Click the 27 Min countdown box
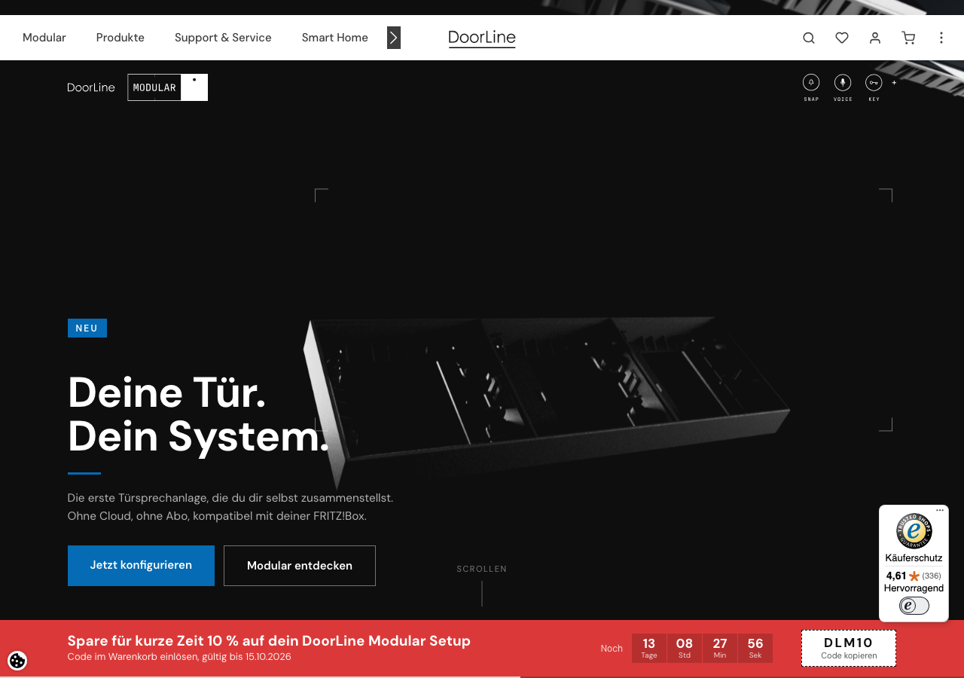The width and height of the screenshot is (964, 678). click(x=720, y=649)
